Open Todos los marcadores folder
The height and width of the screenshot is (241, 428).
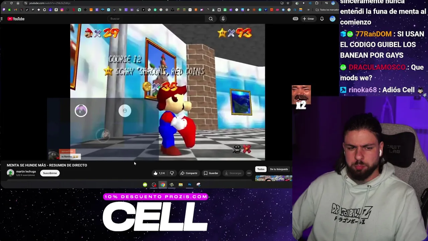click(327, 10)
